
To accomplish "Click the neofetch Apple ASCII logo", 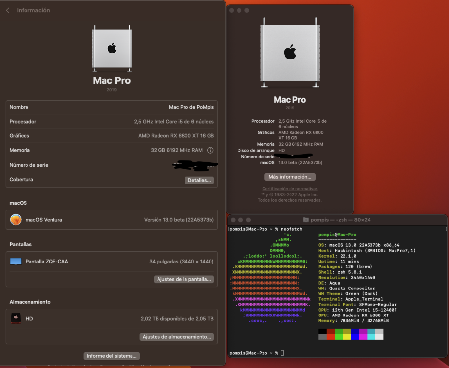I will pos(270,278).
